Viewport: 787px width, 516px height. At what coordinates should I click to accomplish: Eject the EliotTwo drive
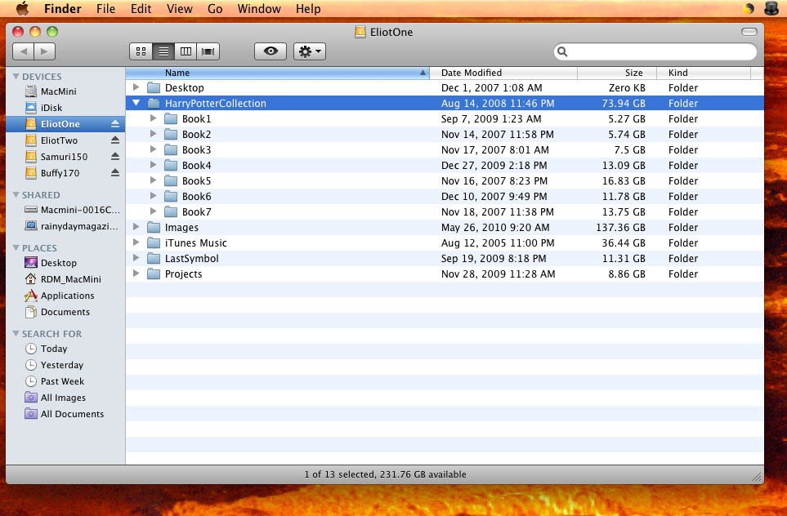[x=115, y=140]
